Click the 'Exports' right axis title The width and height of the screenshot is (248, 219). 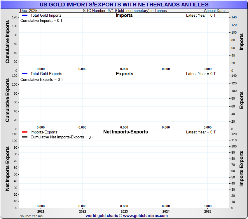pos(241,100)
